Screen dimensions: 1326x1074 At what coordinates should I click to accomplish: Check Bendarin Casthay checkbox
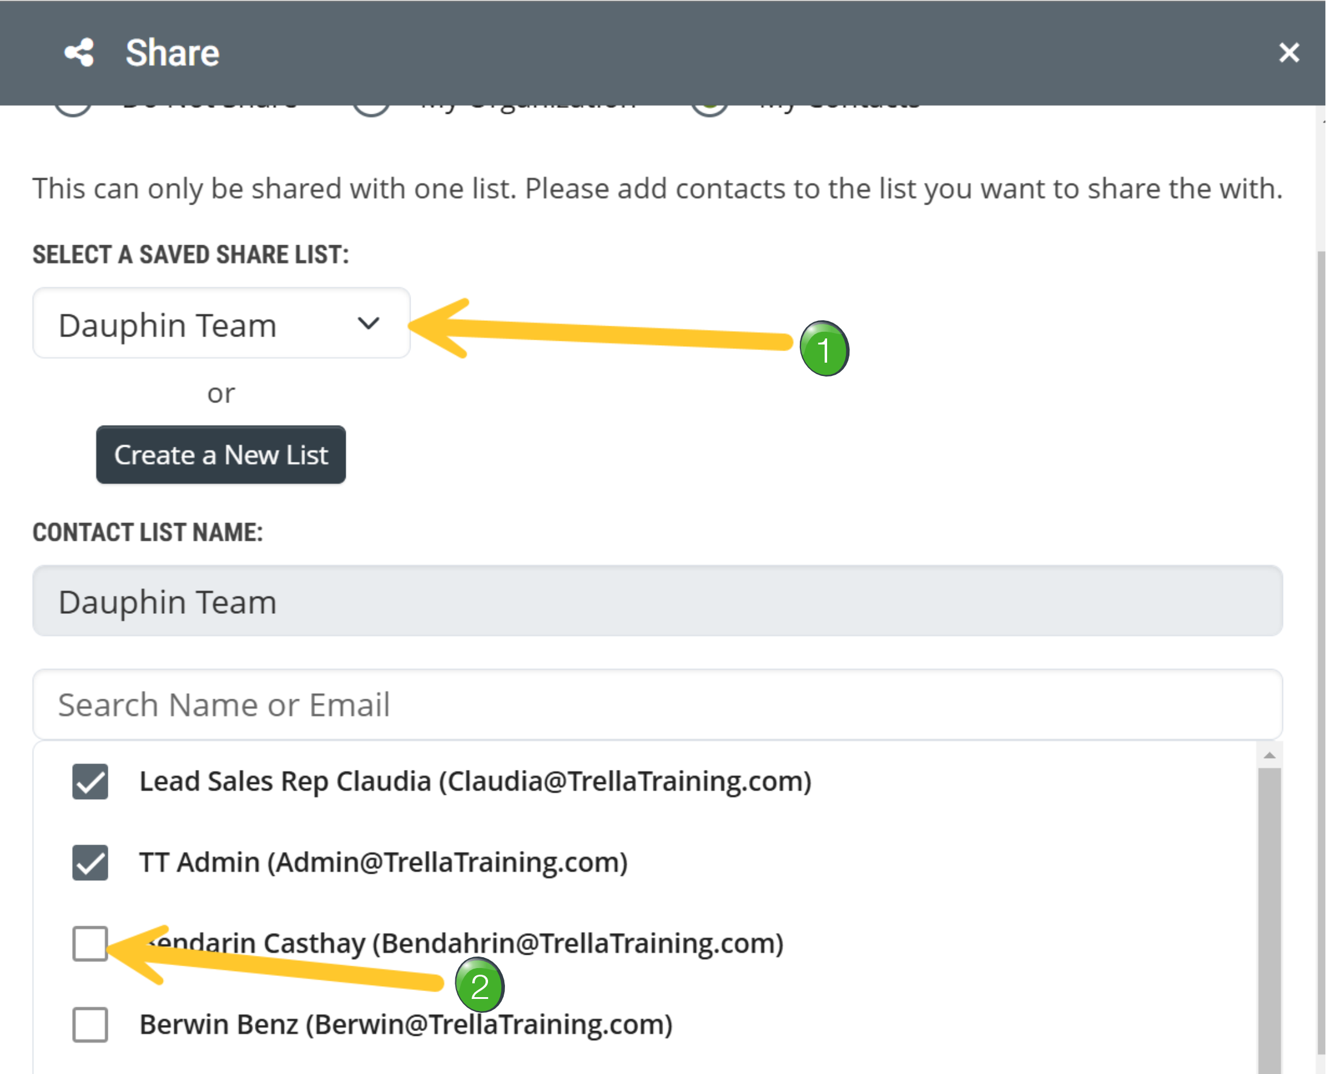[90, 943]
